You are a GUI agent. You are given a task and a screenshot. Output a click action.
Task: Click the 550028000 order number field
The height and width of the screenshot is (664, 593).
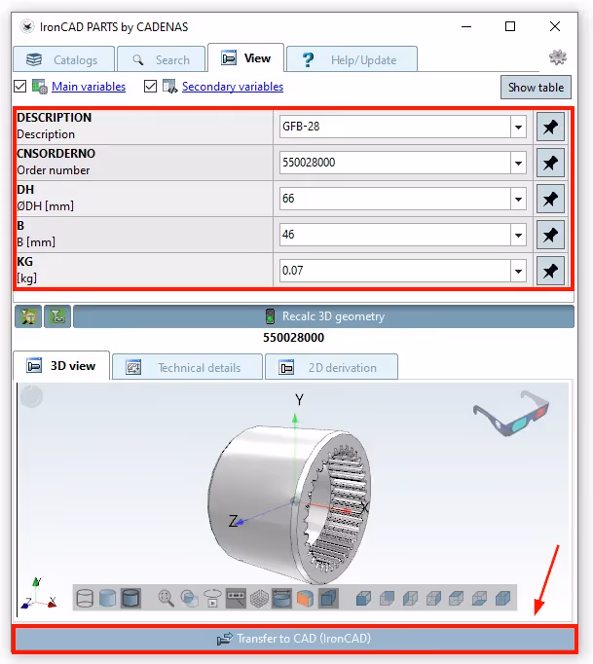394,163
